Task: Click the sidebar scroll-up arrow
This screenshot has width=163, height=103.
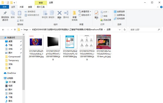Action: (24, 35)
